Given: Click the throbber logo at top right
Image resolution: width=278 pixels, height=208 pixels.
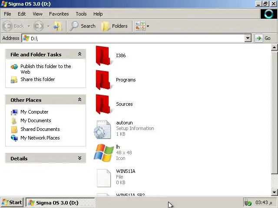Looking at the screenshot, I should [x=268, y=14].
